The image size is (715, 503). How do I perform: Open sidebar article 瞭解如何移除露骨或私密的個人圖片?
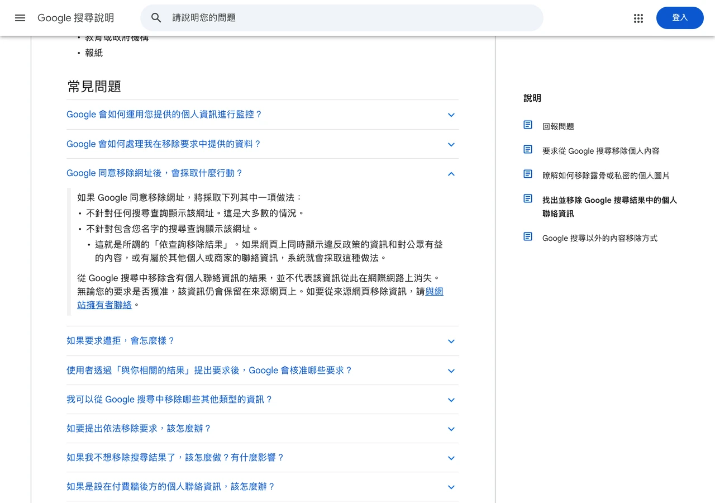pyautogui.click(x=606, y=175)
